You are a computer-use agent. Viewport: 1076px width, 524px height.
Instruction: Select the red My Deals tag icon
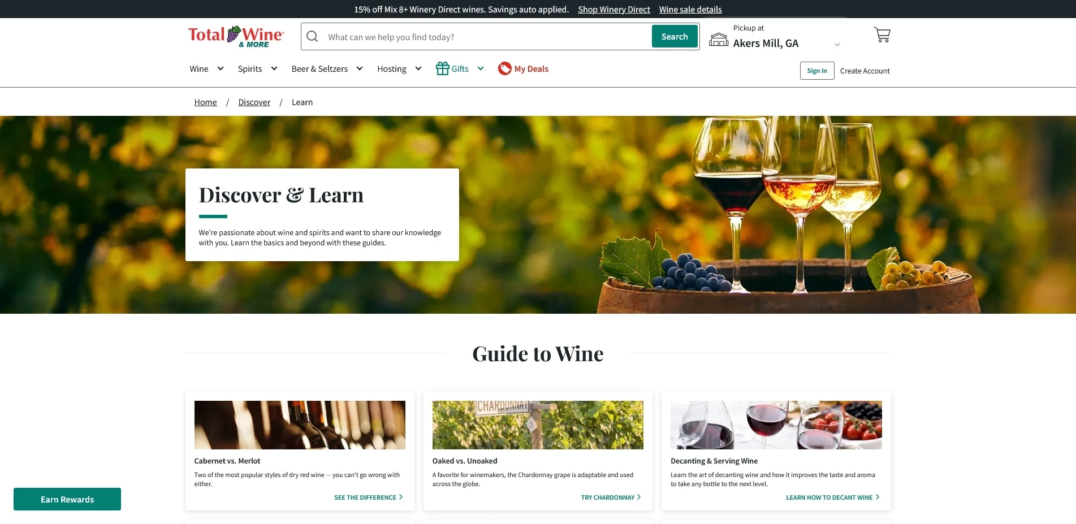[504, 68]
